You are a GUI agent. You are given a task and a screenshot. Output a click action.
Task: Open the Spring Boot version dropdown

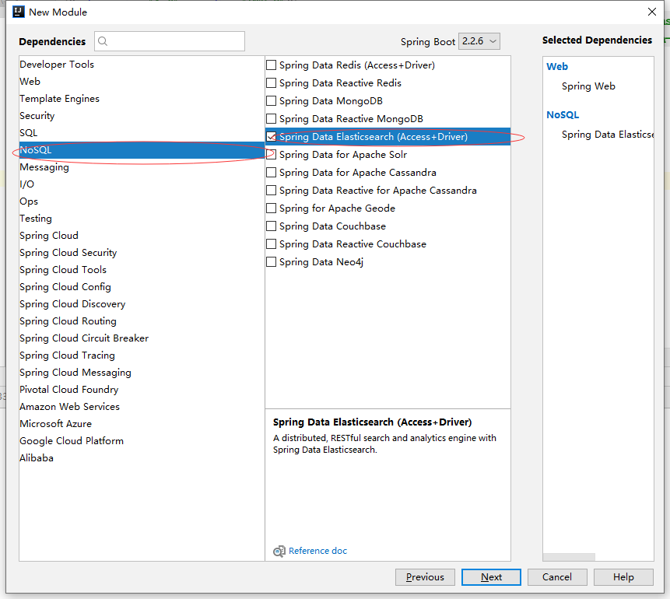(479, 41)
